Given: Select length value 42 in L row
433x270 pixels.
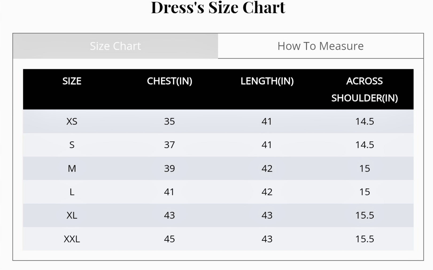Looking at the screenshot, I should 267,192.
